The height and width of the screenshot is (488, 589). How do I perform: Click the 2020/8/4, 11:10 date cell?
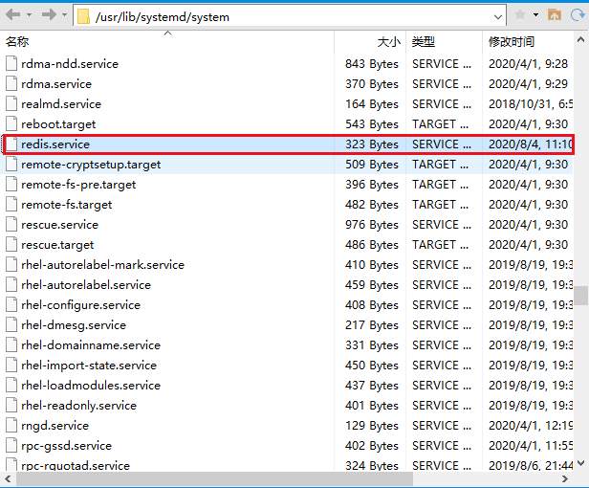tap(531, 144)
